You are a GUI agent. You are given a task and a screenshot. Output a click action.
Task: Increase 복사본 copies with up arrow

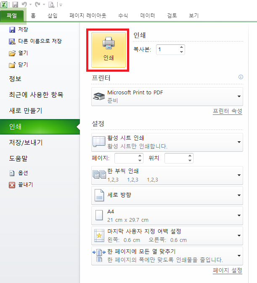[x=181, y=47]
